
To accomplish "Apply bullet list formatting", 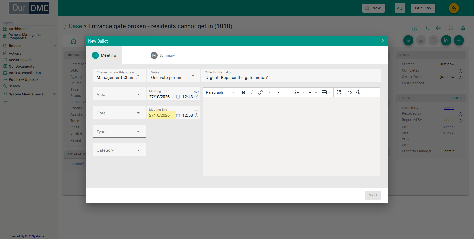I will tap(297, 92).
